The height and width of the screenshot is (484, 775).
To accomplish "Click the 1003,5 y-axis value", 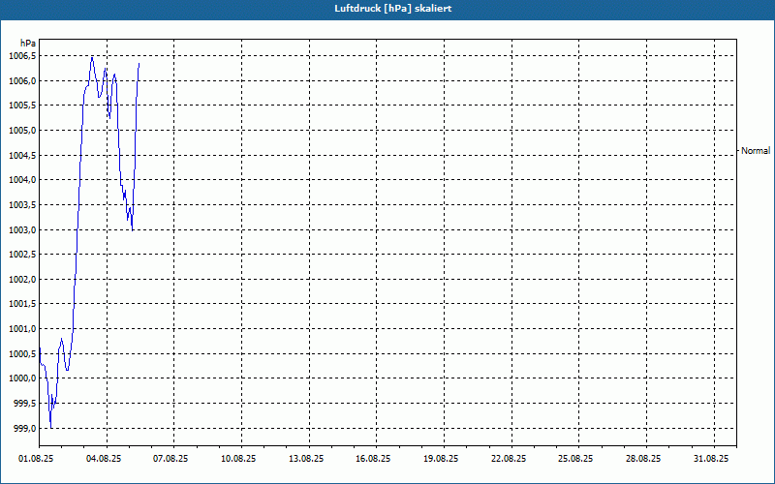I will pyautogui.click(x=22, y=205).
